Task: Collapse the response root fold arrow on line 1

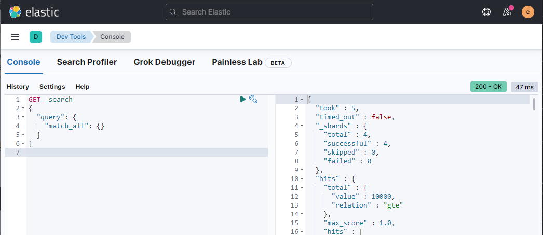Action: tap(302, 99)
